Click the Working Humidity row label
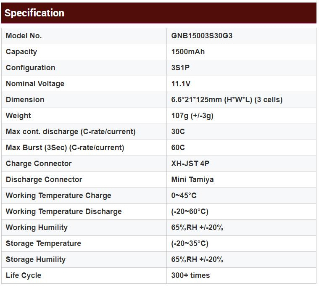 37,227
